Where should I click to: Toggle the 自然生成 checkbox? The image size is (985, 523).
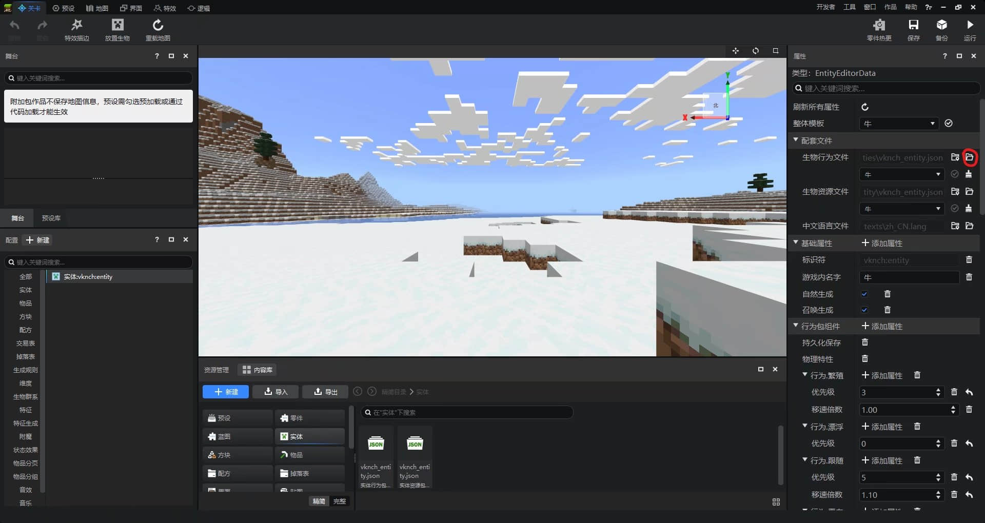864,294
